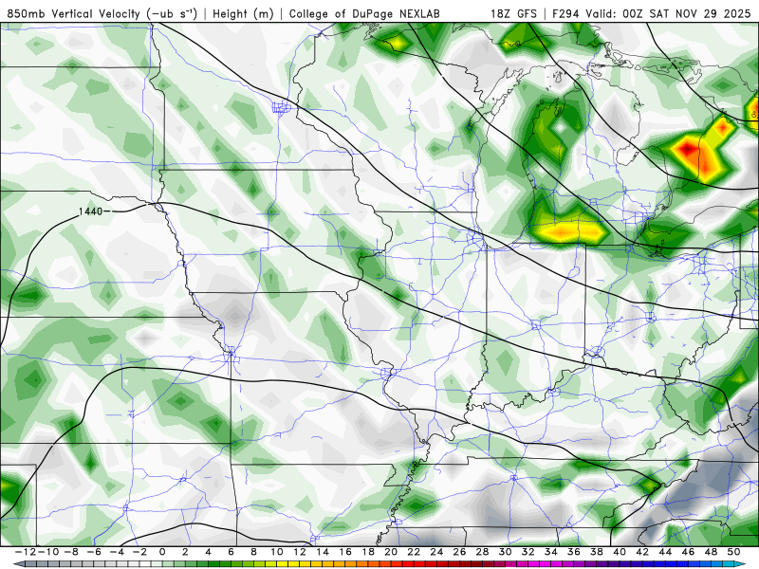
Task: Click 'Valid: 00Z SAT NOV 29 2025' text
Action: (668, 13)
